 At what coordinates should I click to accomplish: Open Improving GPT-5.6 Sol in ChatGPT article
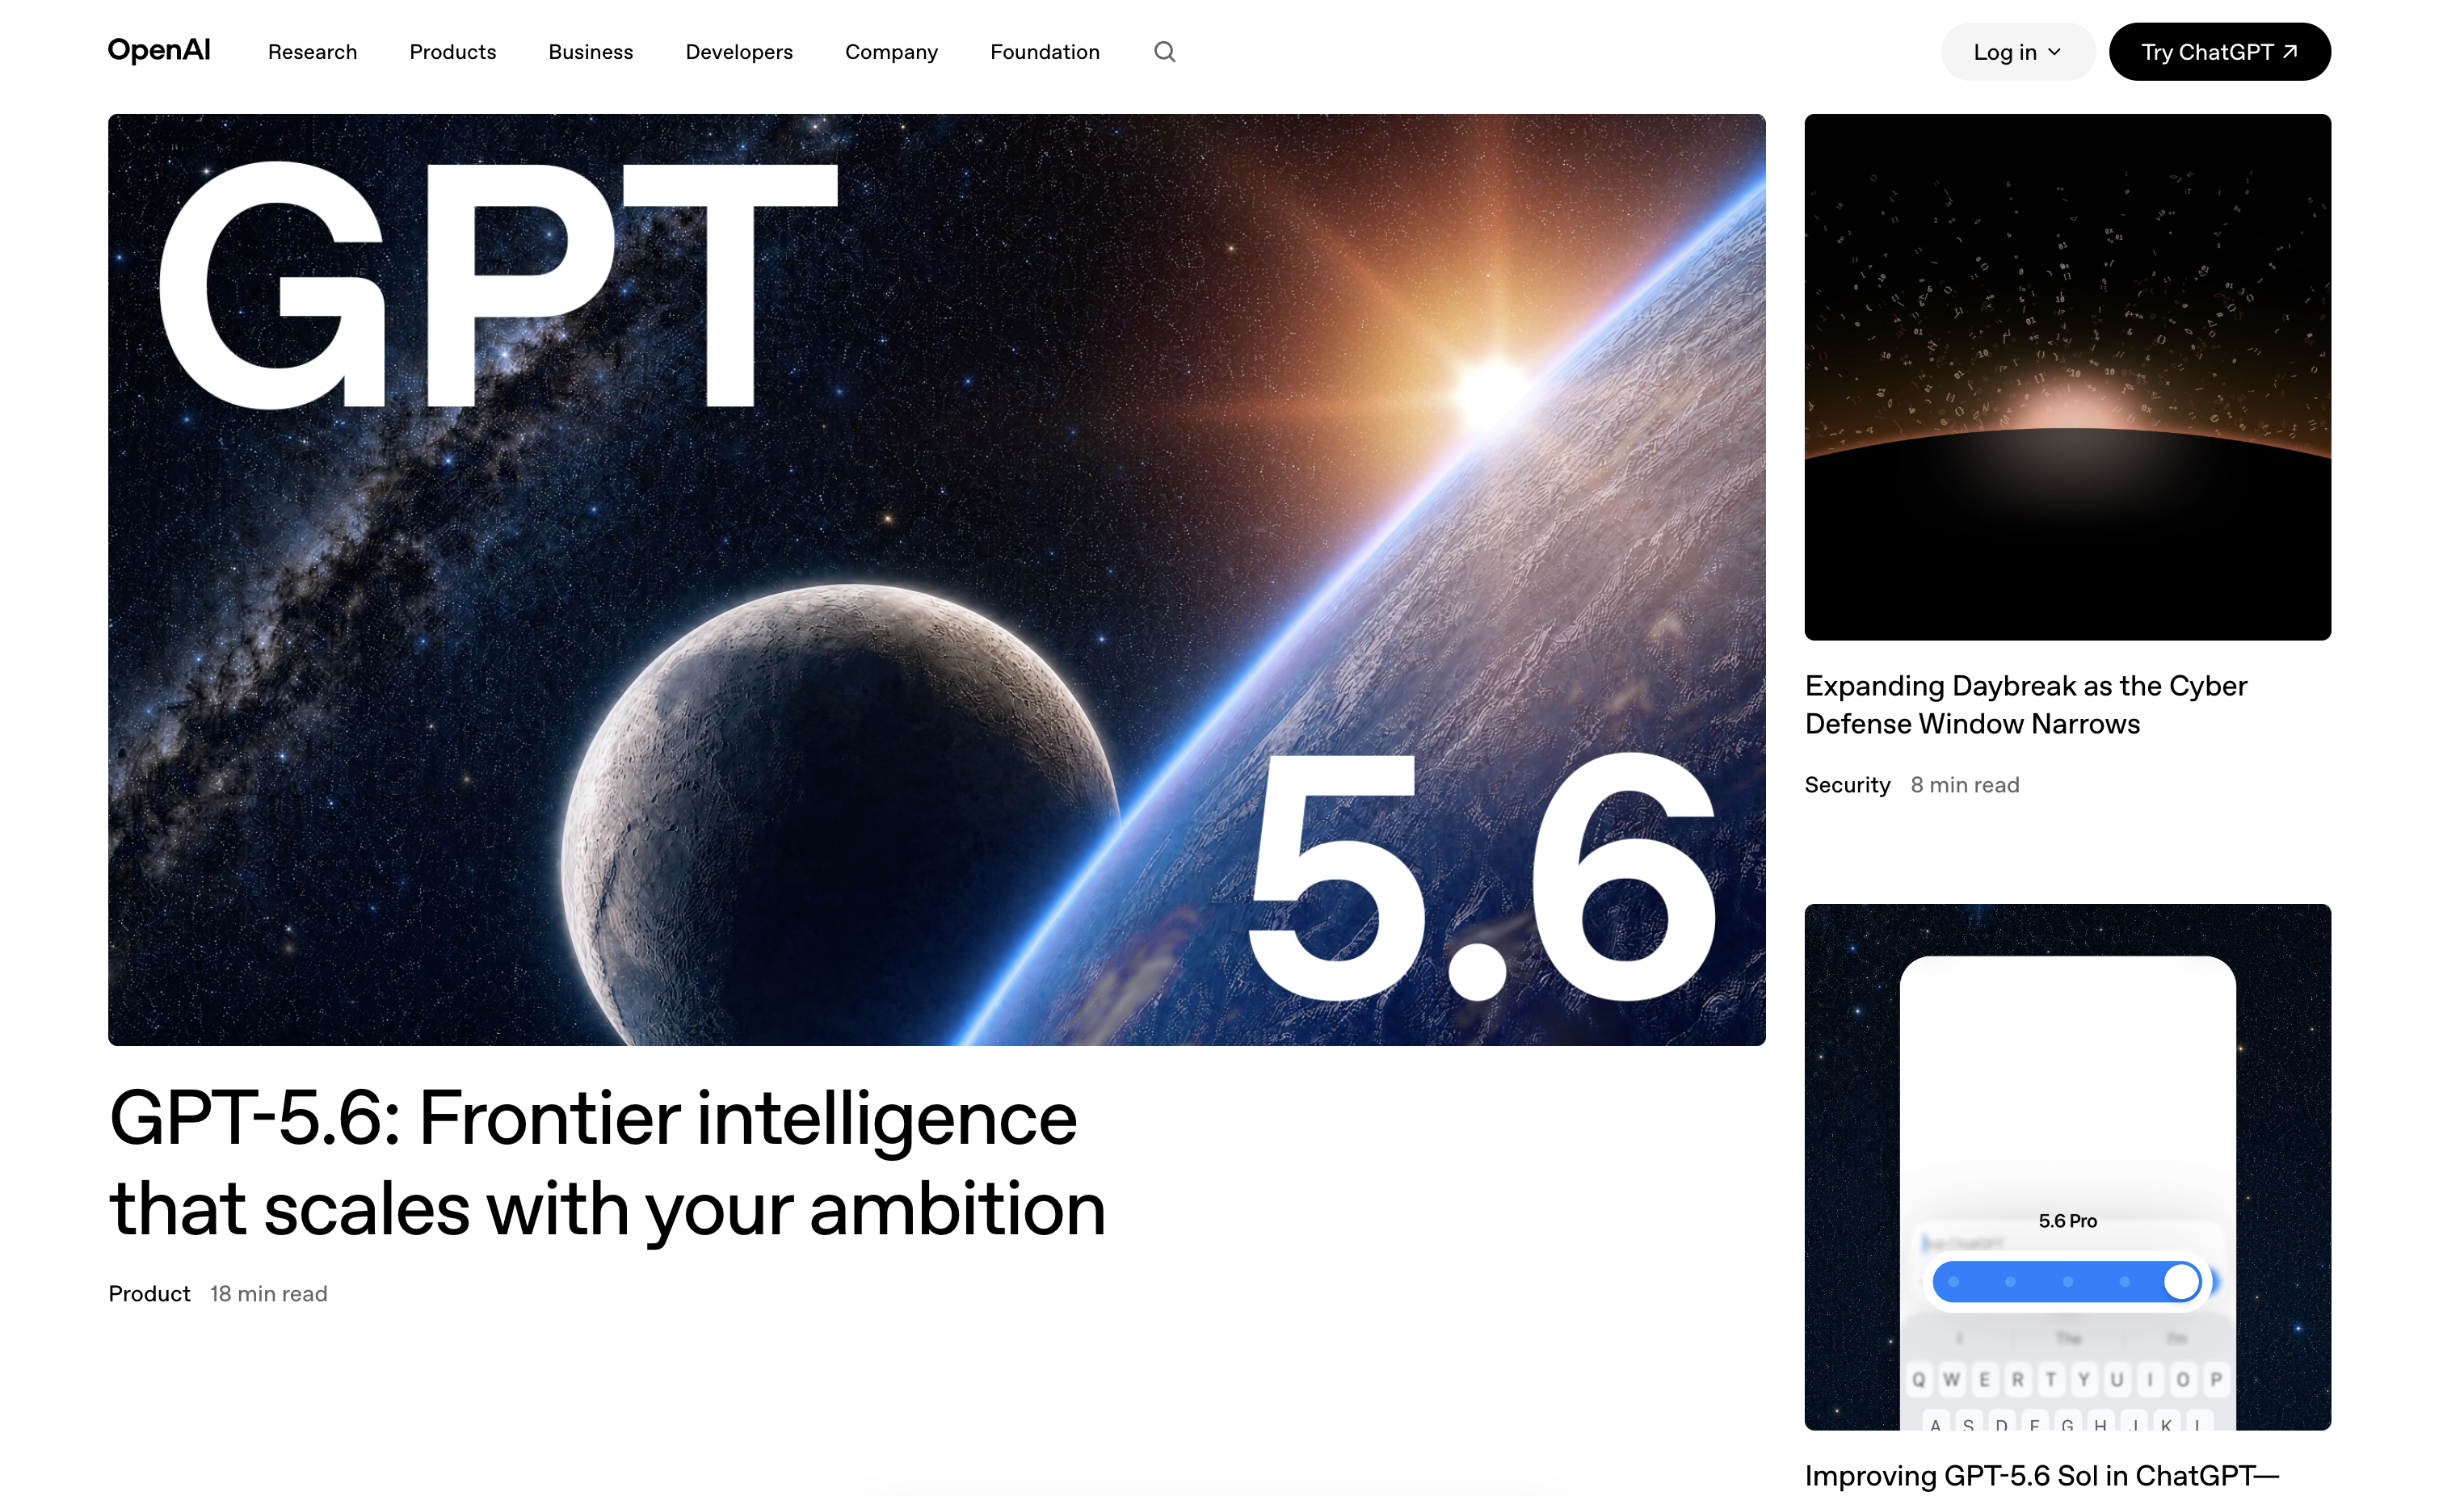pyautogui.click(x=2041, y=1476)
